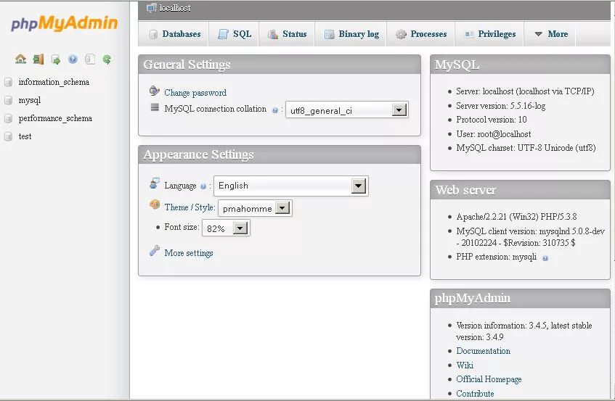
Task: Click the collation list icon
Action: pos(155,107)
